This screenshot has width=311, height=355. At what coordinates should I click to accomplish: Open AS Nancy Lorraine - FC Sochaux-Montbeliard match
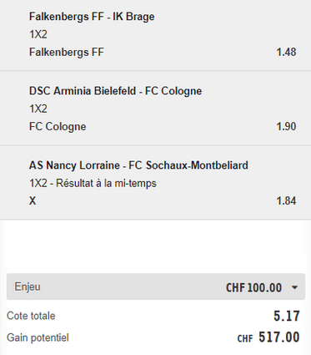coord(138,165)
